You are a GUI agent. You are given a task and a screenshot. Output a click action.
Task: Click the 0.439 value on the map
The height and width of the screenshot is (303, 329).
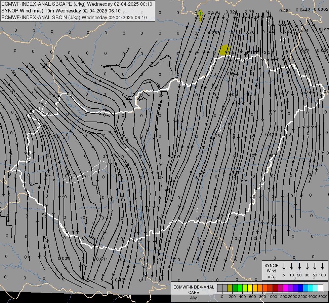pos(271,134)
